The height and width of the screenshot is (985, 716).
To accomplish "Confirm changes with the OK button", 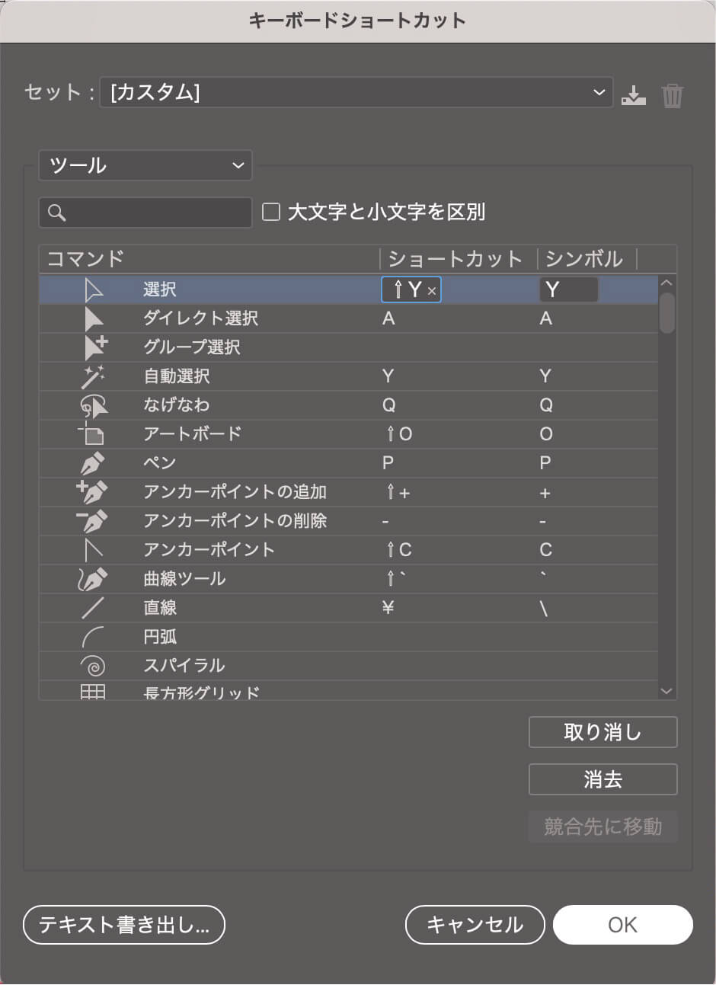I will coord(623,925).
